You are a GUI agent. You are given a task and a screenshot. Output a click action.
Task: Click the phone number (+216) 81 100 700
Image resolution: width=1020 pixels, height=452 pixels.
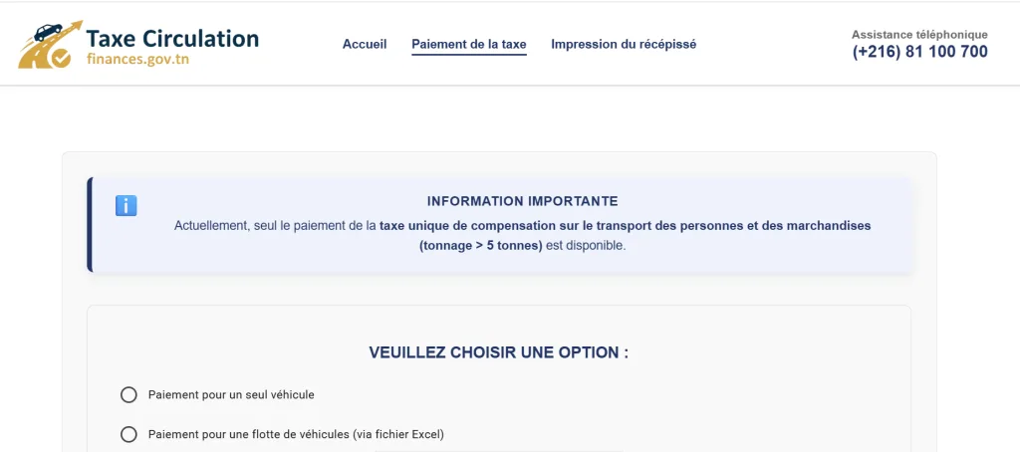coord(919,52)
